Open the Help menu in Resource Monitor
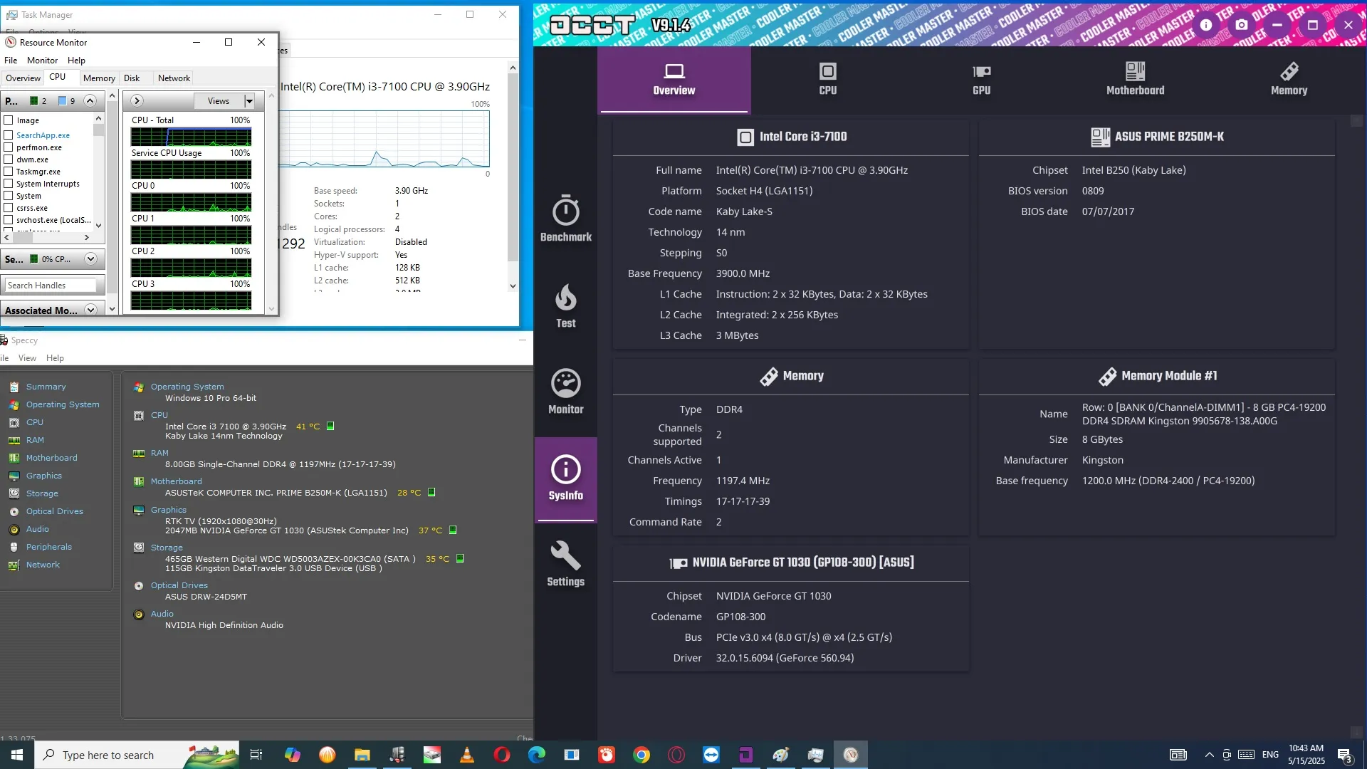The height and width of the screenshot is (769, 1367). (76, 61)
